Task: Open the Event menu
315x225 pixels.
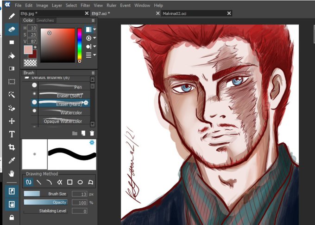Action: pyautogui.click(x=125, y=6)
